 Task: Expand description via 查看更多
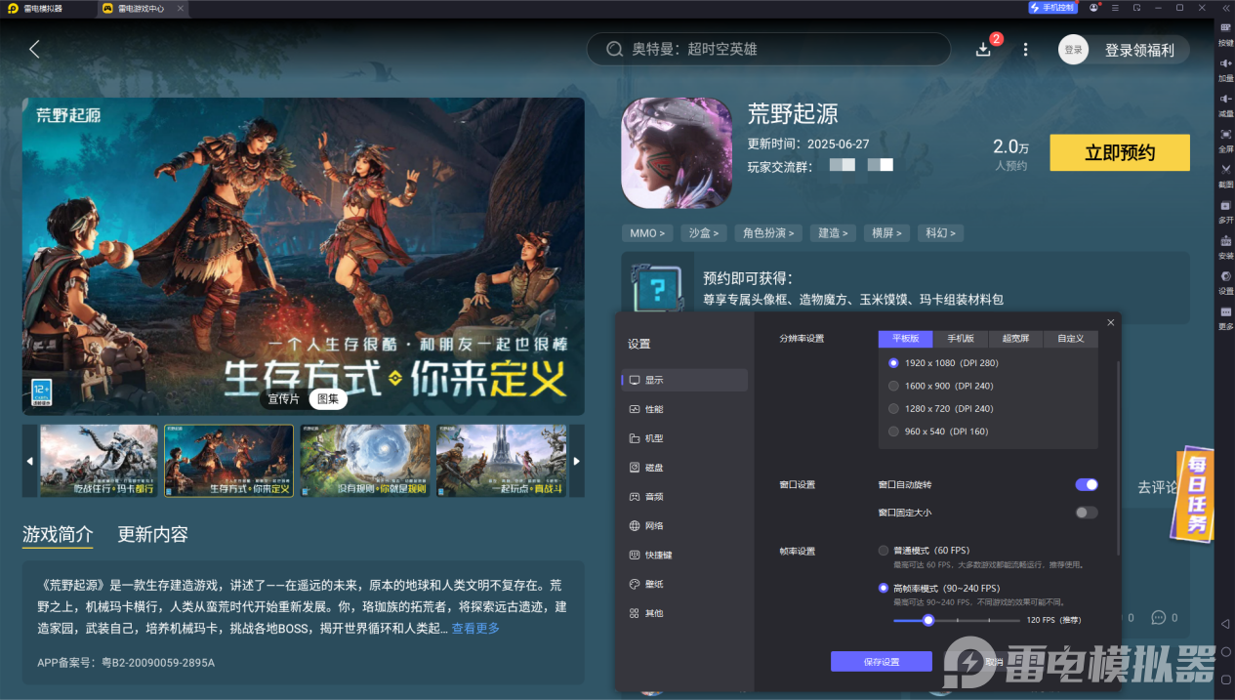(x=475, y=629)
